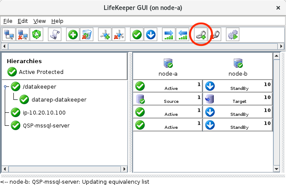Click the Active Protected legend text

coord(41,72)
